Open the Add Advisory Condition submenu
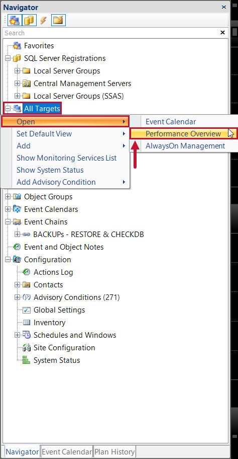Image resolution: width=238 pixels, height=459 pixels. [65, 182]
